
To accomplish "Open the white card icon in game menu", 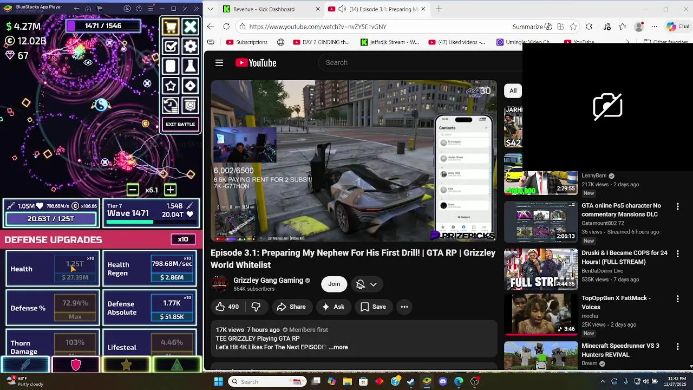I will click(171, 66).
